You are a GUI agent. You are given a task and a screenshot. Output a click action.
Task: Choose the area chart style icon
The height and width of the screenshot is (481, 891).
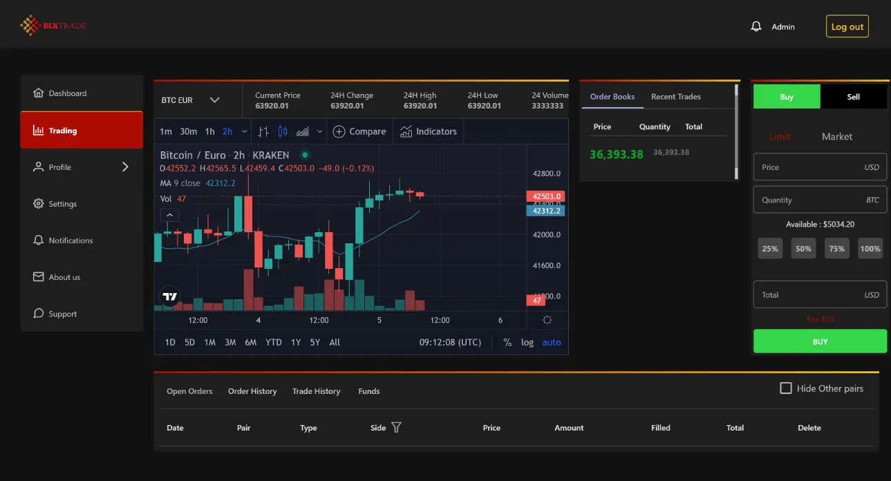(x=302, y=131)
